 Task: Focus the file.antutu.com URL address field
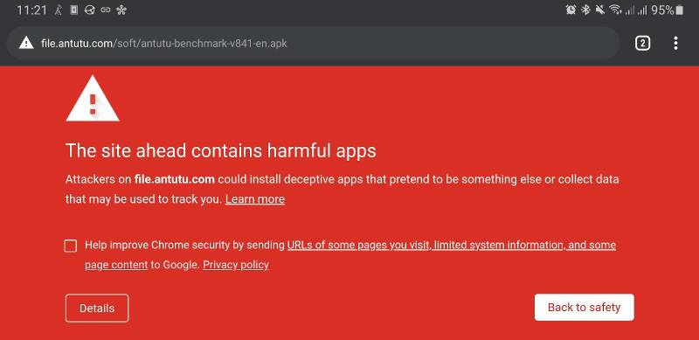pos(313,44)
